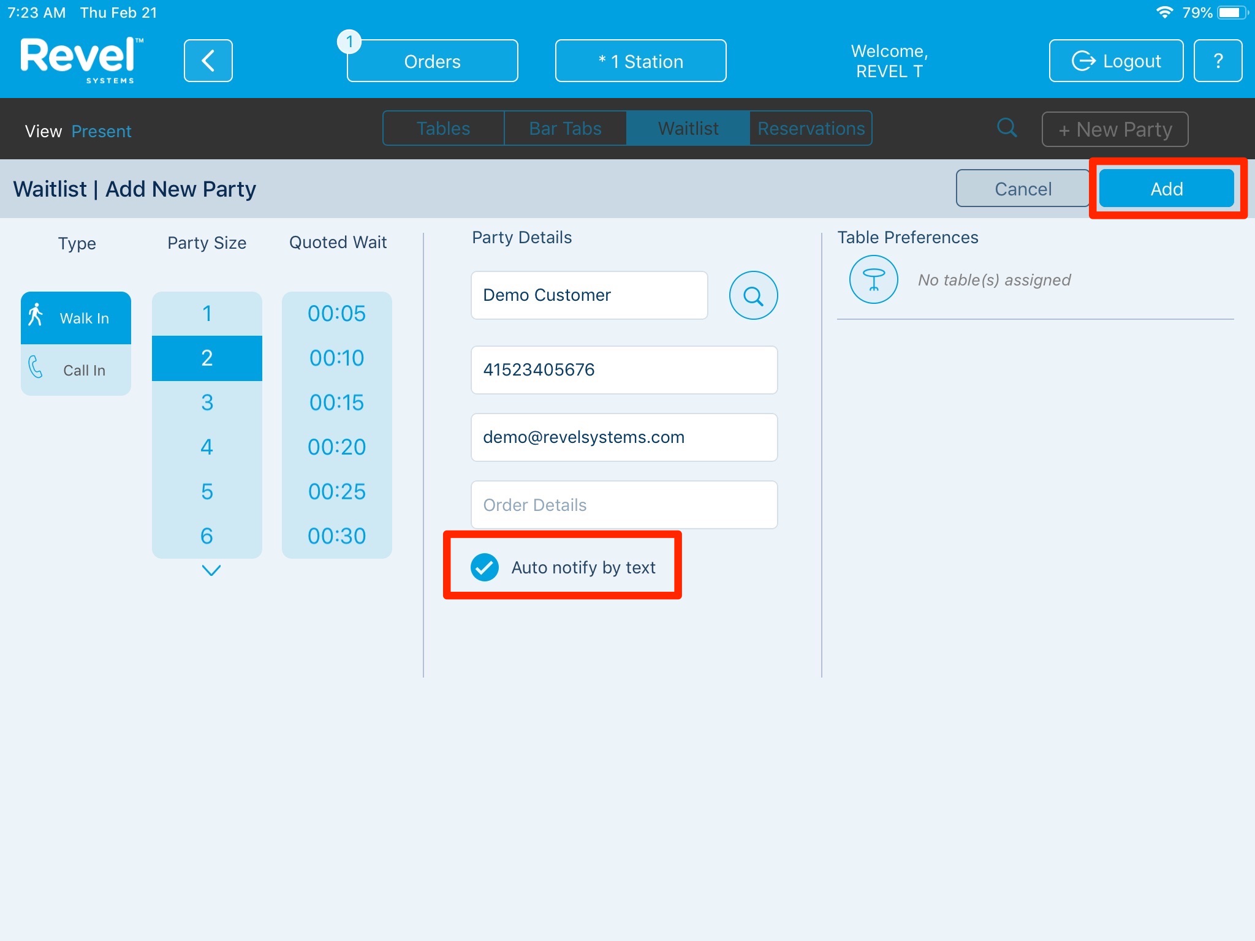Pick quoted wait time 00:15
Image resolution: width=1255 pixels, height=941 pixels.
click(x=336, y=402)
